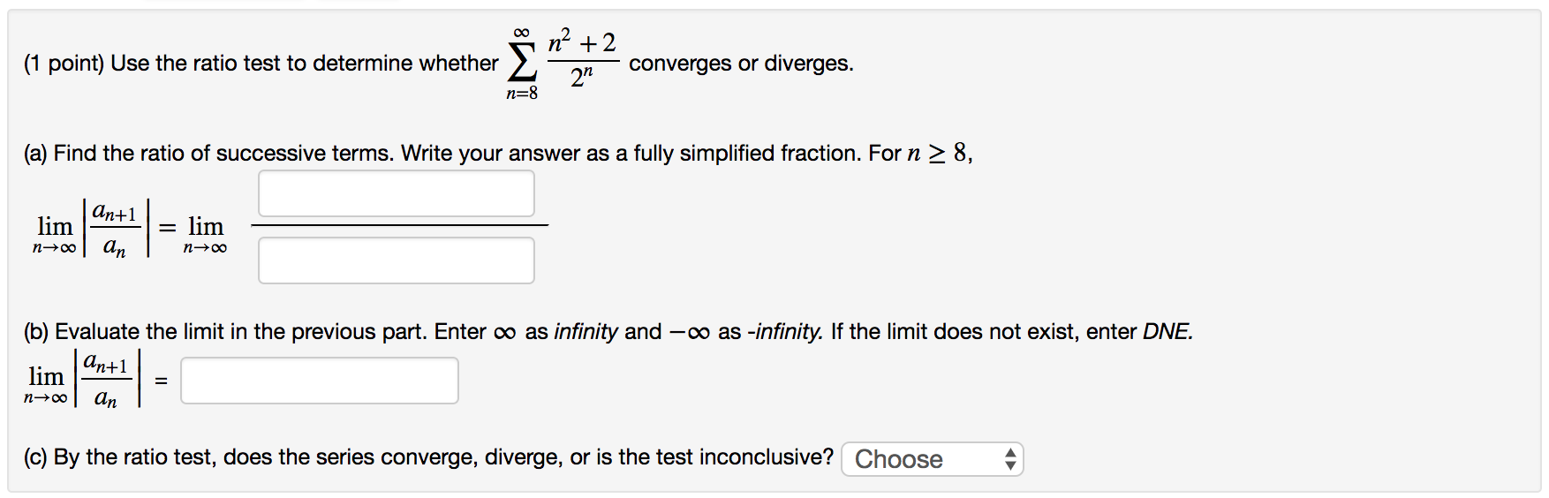Click the italic "-infinity" text
1549x498 pixels.
(x=784, y=332)
